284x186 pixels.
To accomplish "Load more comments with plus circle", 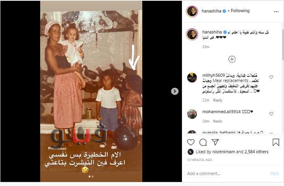I will 232,59.
